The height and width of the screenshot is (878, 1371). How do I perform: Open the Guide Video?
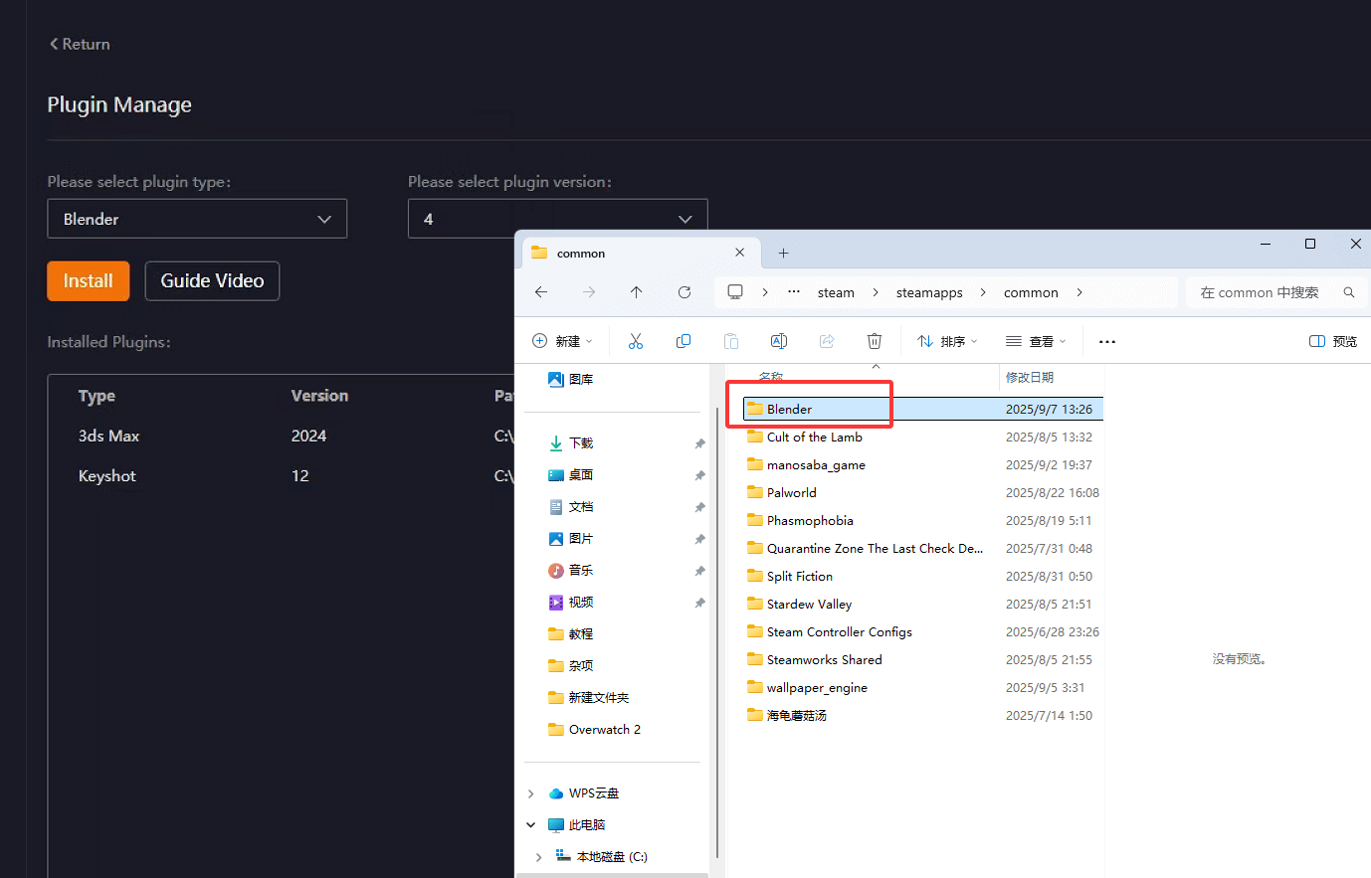[x=212, y=280]
